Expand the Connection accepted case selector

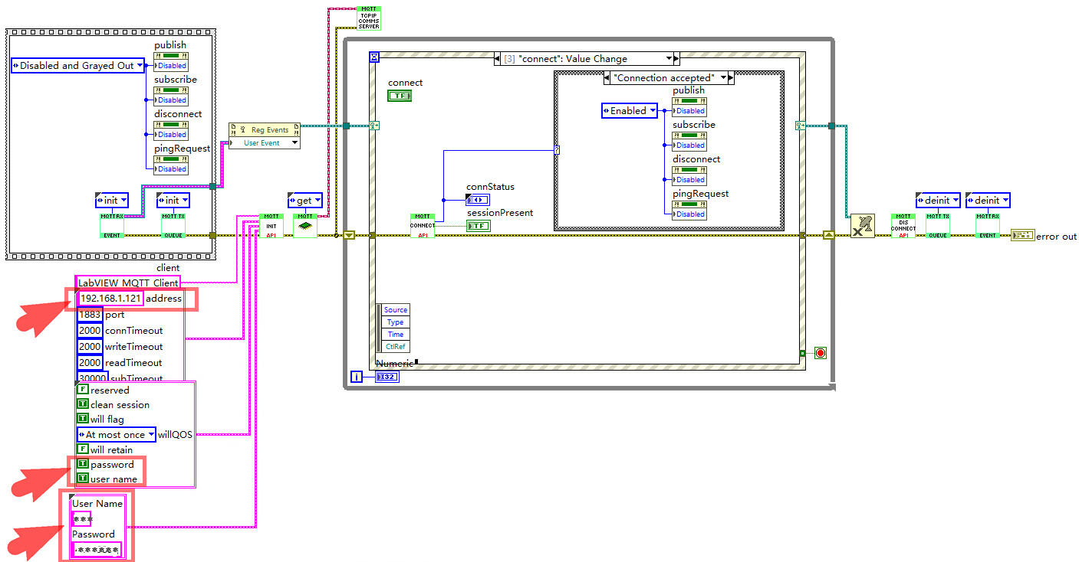pos(730,78)
